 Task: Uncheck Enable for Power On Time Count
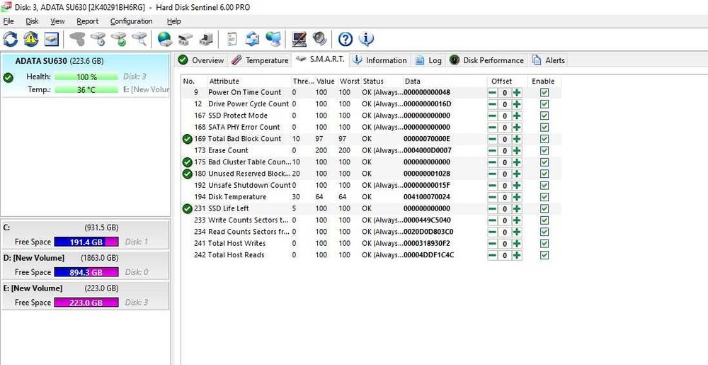click(x=544, y=93)
